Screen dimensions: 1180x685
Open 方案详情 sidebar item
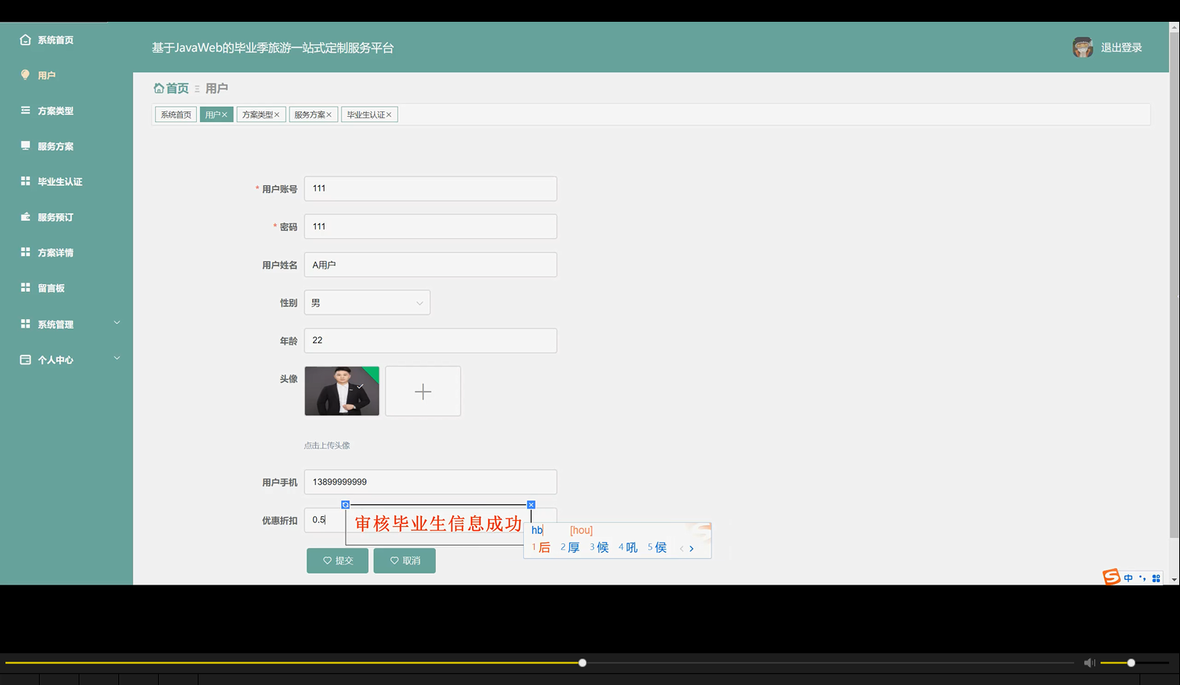click(x=55, y=252)
